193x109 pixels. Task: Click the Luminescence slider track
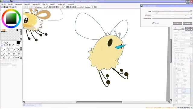point(172,18)
